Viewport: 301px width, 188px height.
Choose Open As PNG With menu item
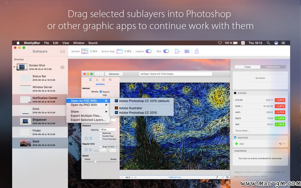pyautogui.click(x=88, y=105)
